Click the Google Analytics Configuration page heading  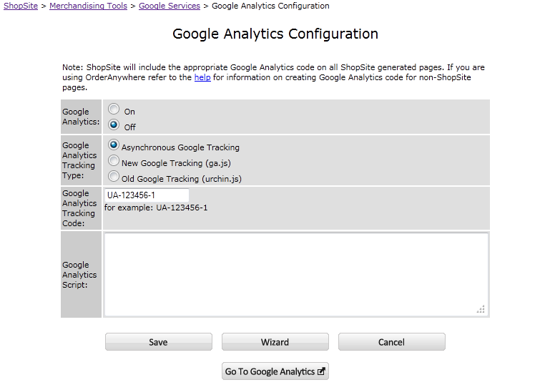[275, 34]
